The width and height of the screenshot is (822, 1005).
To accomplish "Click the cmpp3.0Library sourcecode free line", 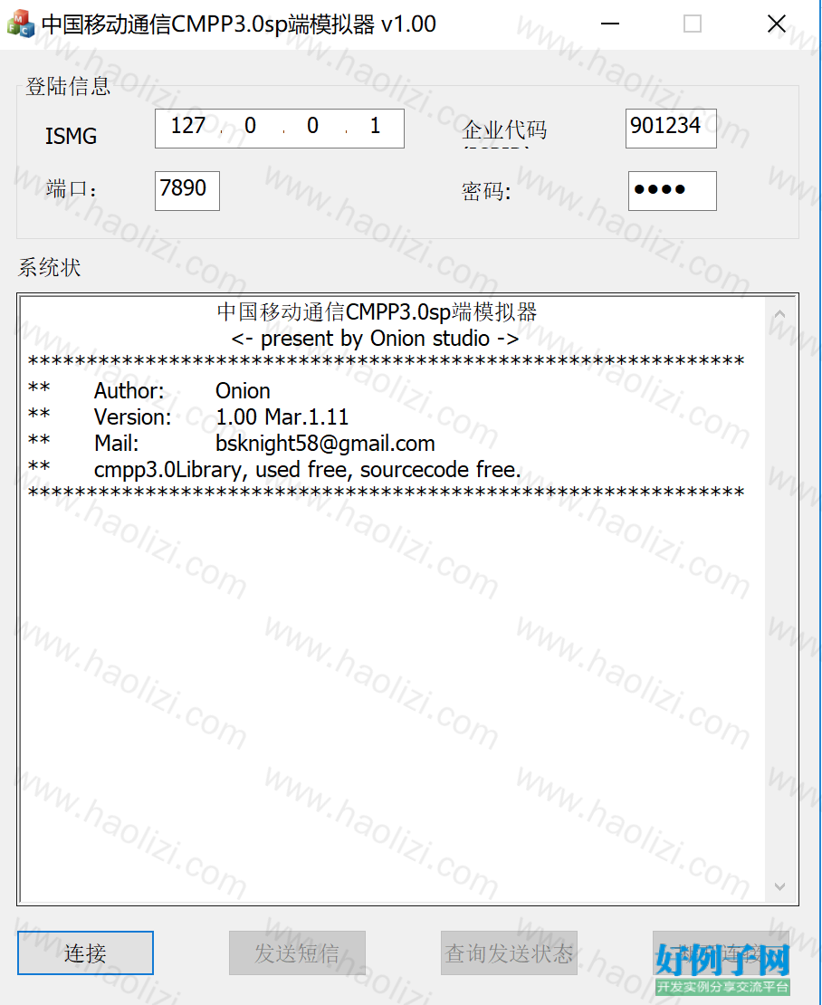I will click(308, 470).
